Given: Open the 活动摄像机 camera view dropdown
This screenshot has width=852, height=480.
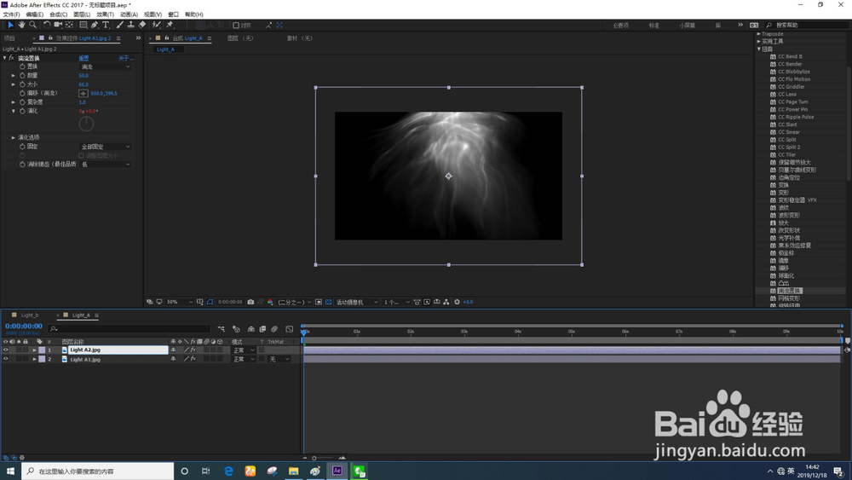Looking at the screenshot, I should pyautogui.click(x=357, y=302).
